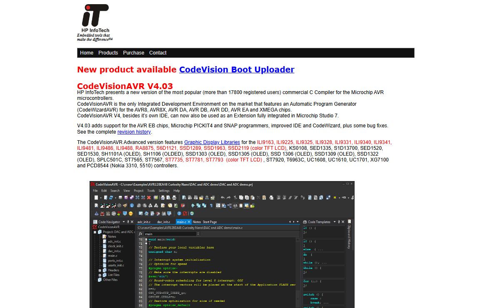Viewport: 500px width, 308px height.
Task: Switch to the adc_init.c editor tab
Action: pyautogui.click(x=144, y=222)
